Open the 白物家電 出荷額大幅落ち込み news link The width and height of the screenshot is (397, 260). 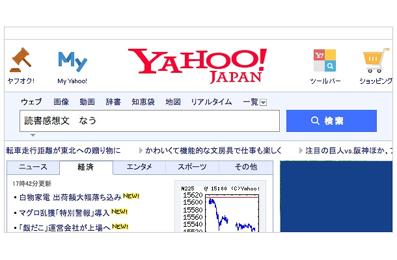click(70, 198)
